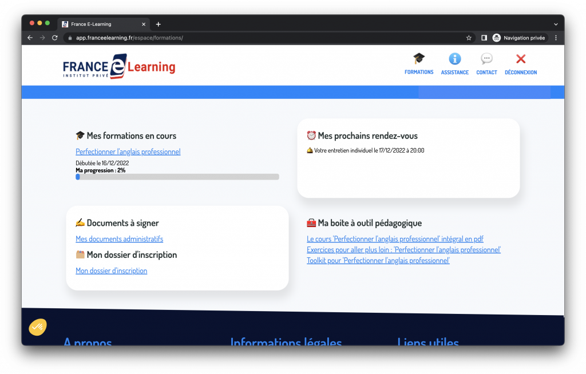The height and width of the screenshot is (374, 586).
Task: View site info via the padlock icon
Action: tap(70, 38)
